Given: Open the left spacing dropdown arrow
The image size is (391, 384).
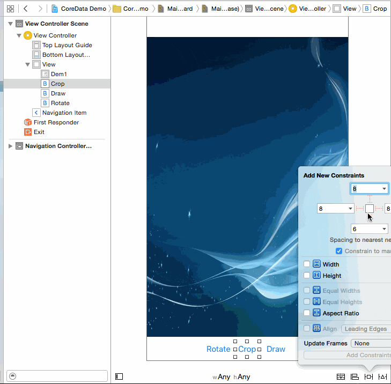Looking at the screenshot, I should 350,209.
